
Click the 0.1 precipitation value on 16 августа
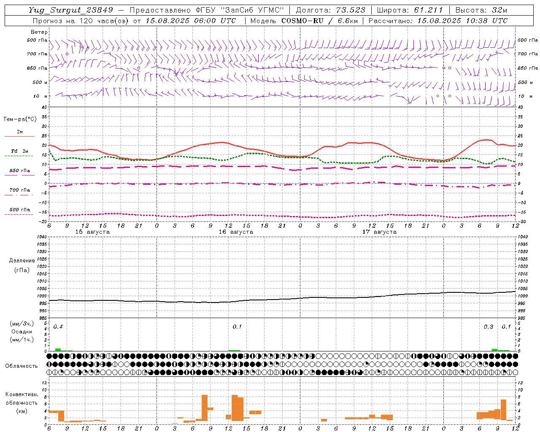tap(237, 327)
